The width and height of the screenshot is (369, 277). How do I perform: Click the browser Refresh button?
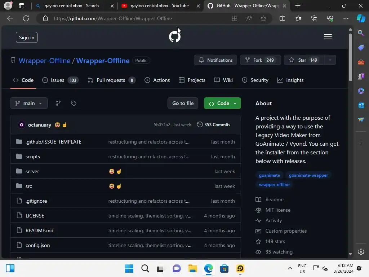(26, 18)
